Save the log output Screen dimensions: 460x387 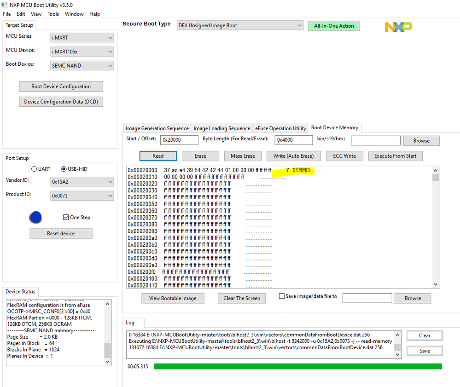[x=425, y=351]
